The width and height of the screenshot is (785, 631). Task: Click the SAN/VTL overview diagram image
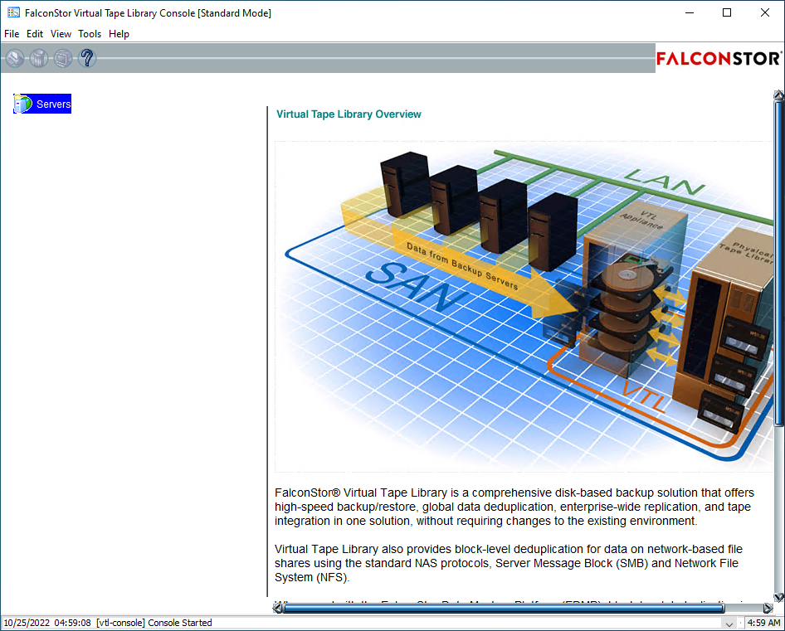524,307
